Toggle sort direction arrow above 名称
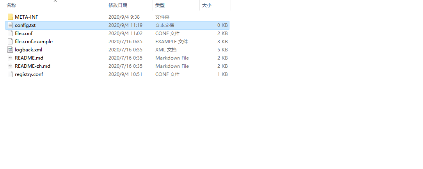The image size is (423, 169). (55, 1)
